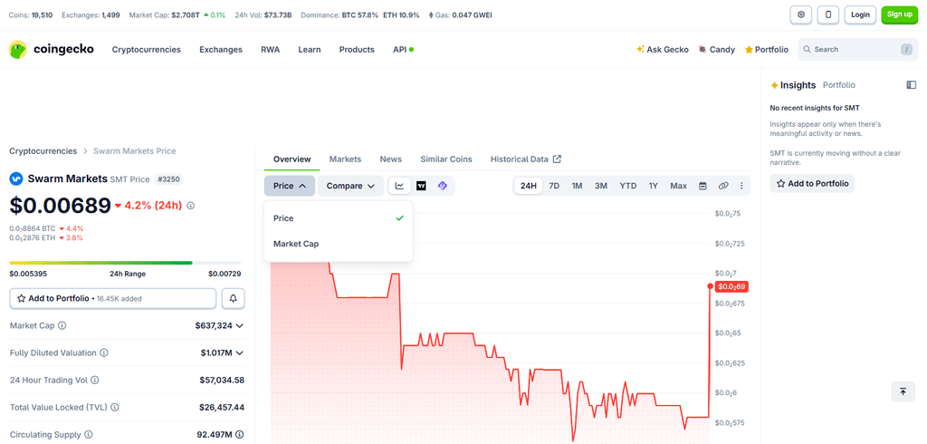
Task: Open Cryptocurrencies nav menu
Action: (147, 50)
